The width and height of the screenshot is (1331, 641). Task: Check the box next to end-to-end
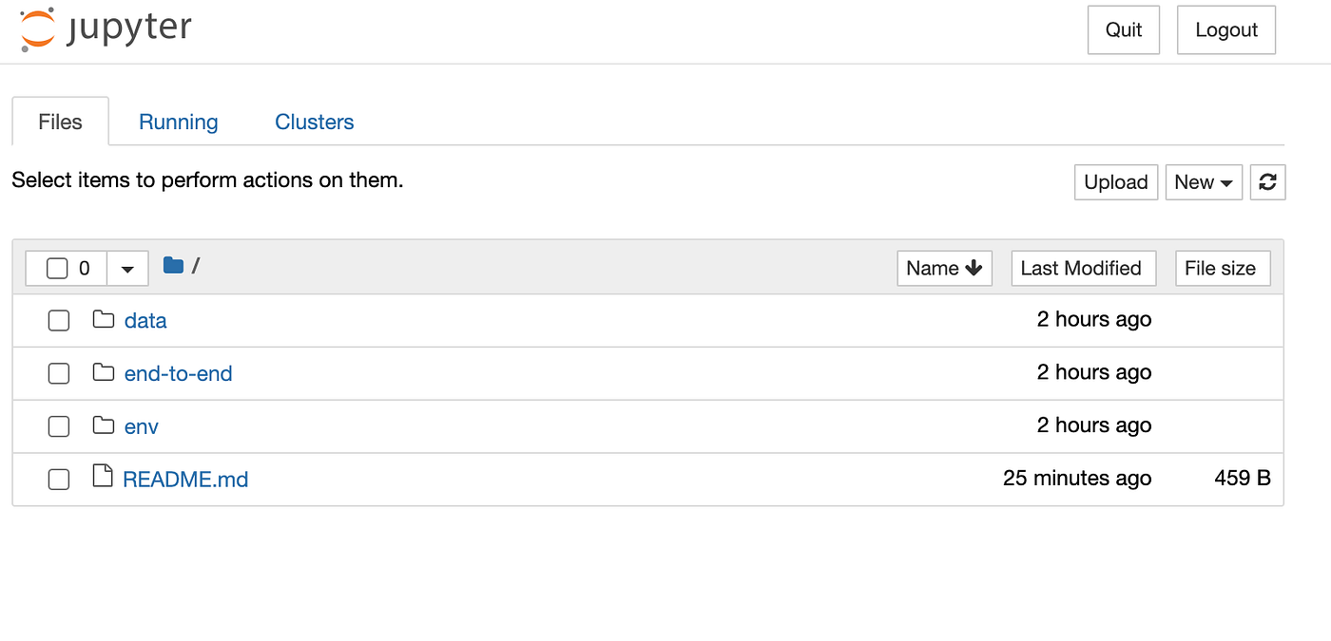point(58,373)
